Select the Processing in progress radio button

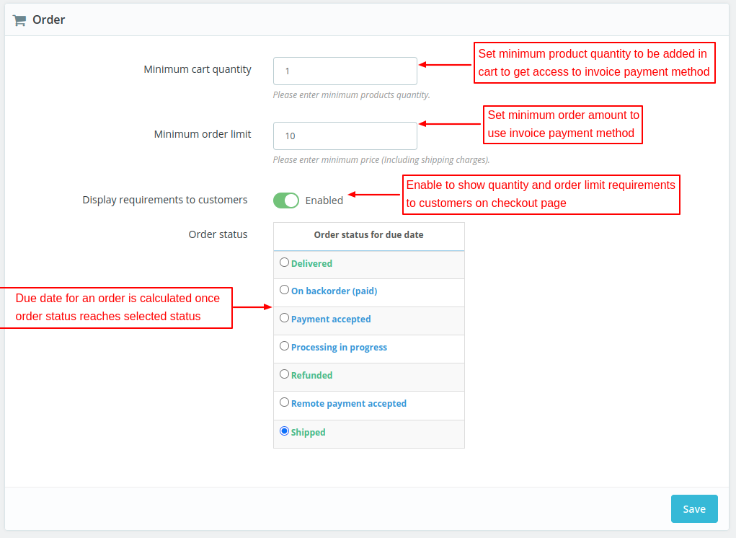[284, 346]
